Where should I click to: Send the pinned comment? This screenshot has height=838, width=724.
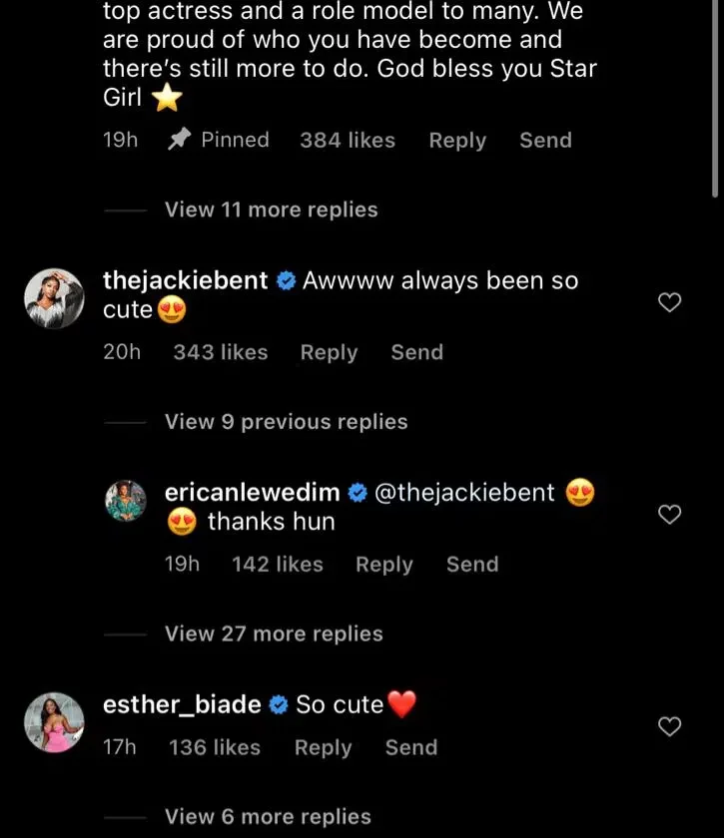point(545,141)
